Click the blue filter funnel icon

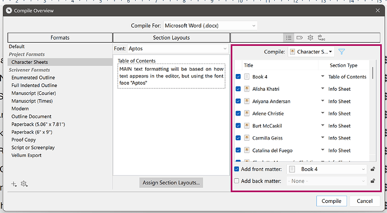pyautogui.click(x=342, y=52)
